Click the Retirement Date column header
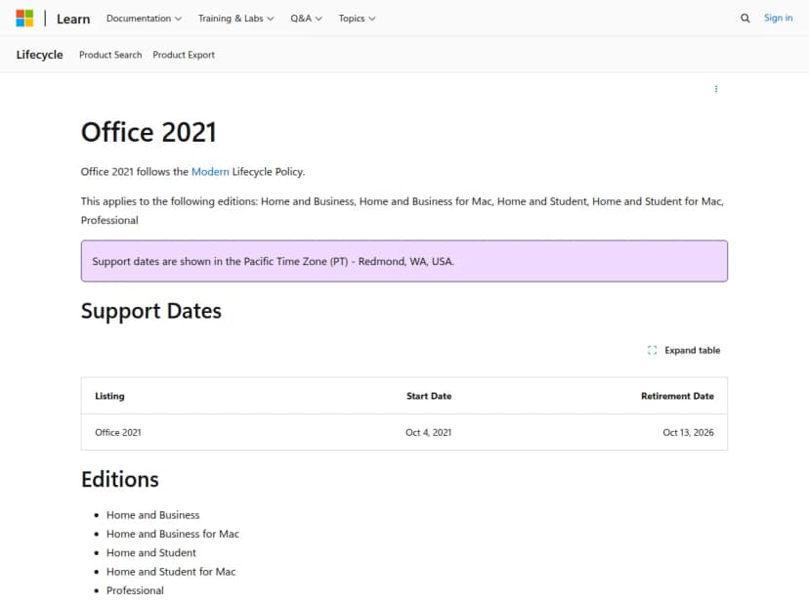 tap(677, 396)
